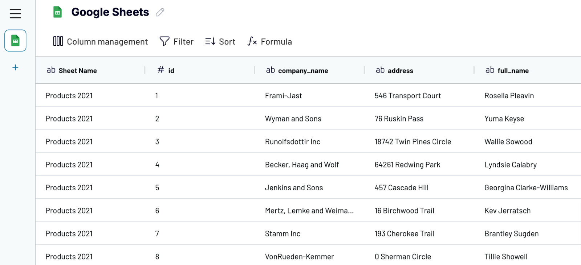The width and height of the screenshot is (581, 265).
Task: Click the green Sheets logo beside title
Action: click(57, 12)
